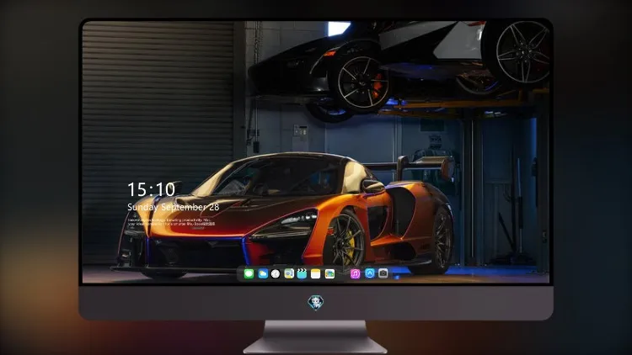Open the clapperboard video app in dock
Viewport: 632px width, 355px height.
302,274
